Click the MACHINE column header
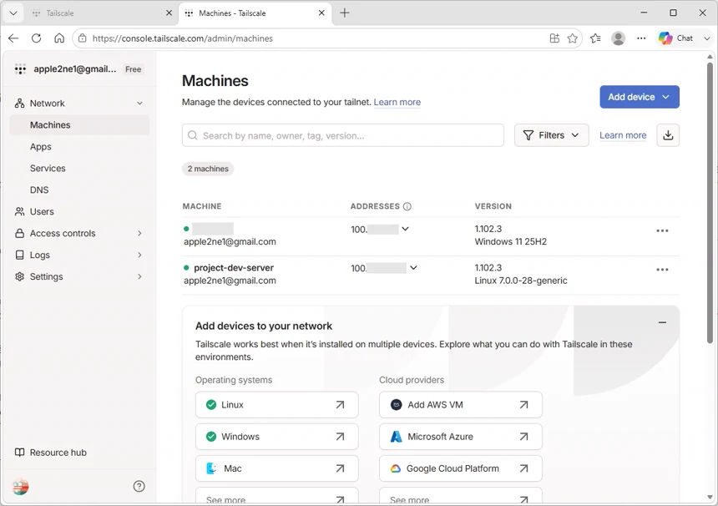The width and height of the screenshot is (718, 506). point(202,206)
